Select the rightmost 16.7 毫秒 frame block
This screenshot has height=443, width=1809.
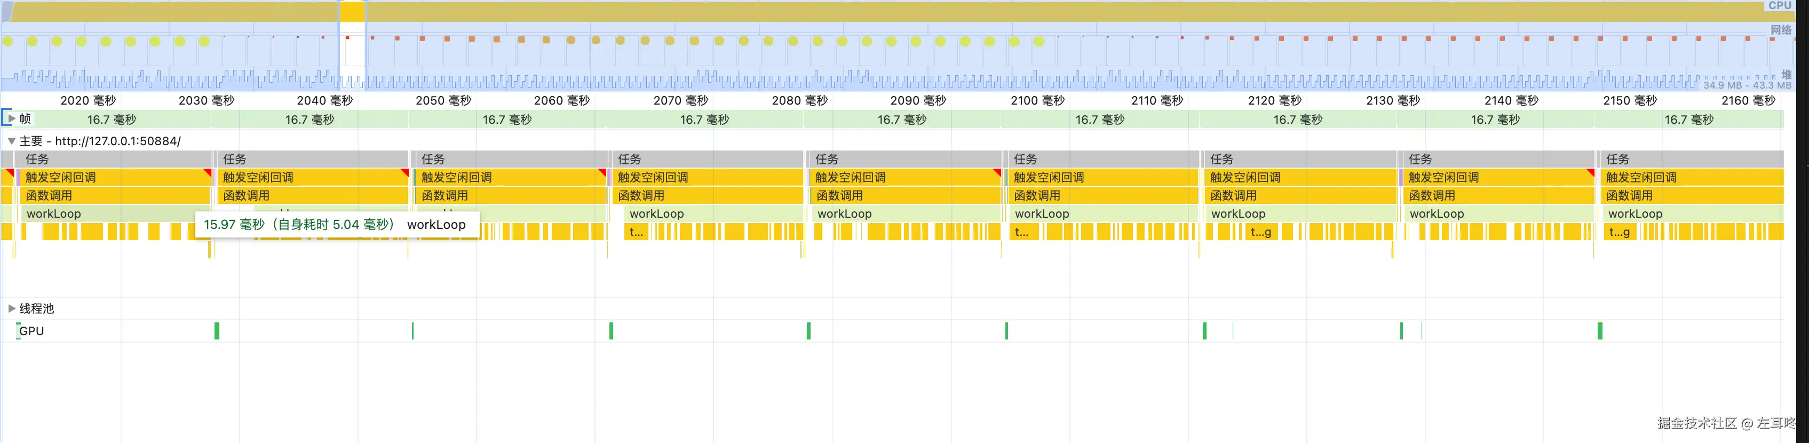(x=1688, y=120)
